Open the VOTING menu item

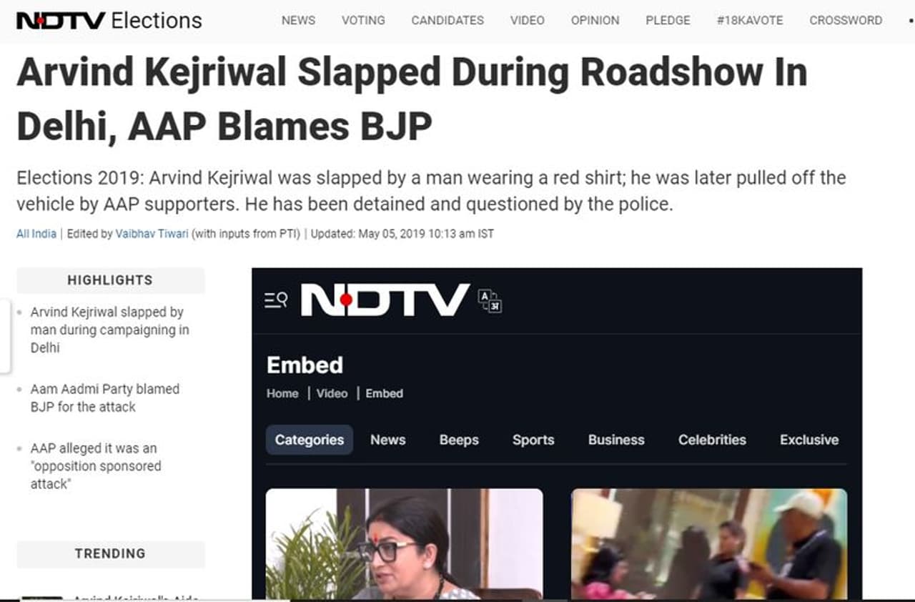coord(363,20)
